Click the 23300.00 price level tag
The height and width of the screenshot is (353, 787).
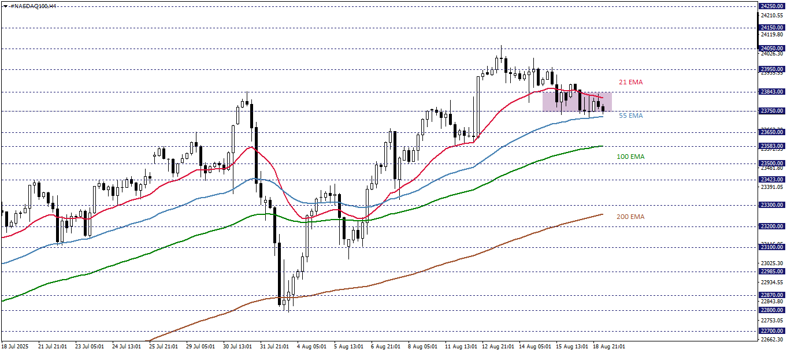772,205
